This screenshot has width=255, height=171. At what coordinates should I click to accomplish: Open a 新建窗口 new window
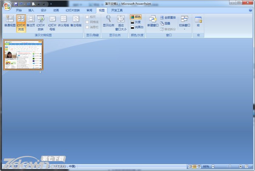coord(153,21)
